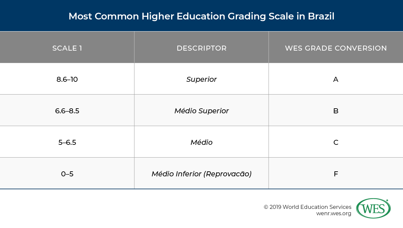Click the 5–6.5 scale cell

tap(67, 142)
